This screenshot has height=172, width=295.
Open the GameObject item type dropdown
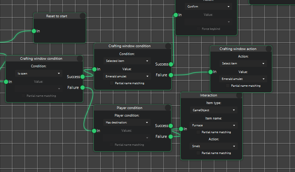click(x=213, y=110)
